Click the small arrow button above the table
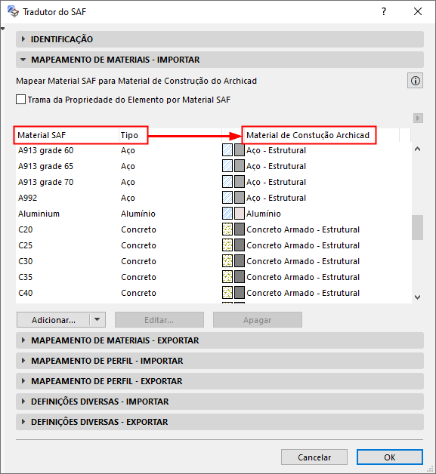Image resolution: width=436 pixels, height=474 pixels. (418, 118)
